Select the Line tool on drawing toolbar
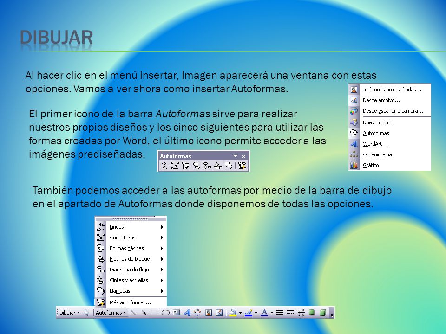 [133, 313]
